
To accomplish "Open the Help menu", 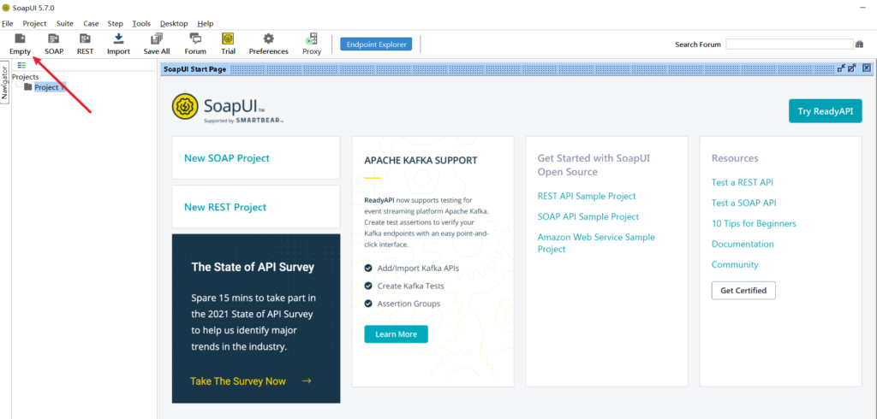I will pyautogui.click(x=206, y=23).
